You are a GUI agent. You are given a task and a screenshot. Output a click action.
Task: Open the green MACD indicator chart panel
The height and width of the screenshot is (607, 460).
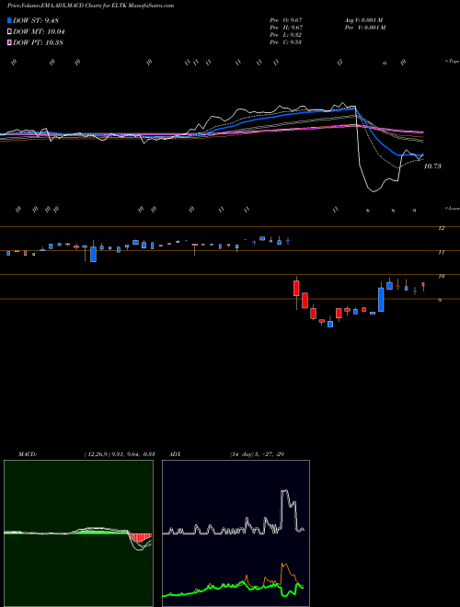point(78,533)
